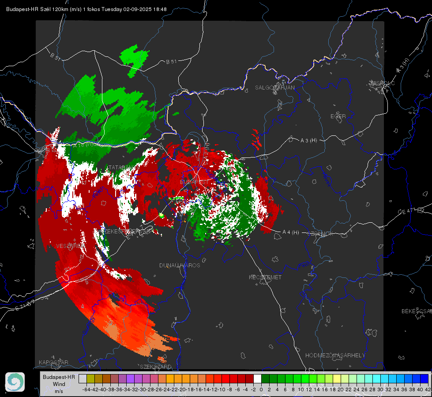Image resolution: width=432 pixels, height=397 pixels.
Task: Select the red swatch between -10 and -8
Action: (225, 378)
